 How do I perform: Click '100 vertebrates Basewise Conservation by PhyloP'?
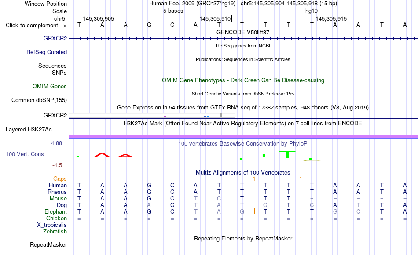(243, 144)
